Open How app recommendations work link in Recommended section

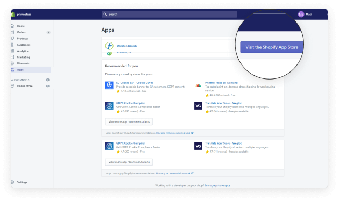click(175, 133)
